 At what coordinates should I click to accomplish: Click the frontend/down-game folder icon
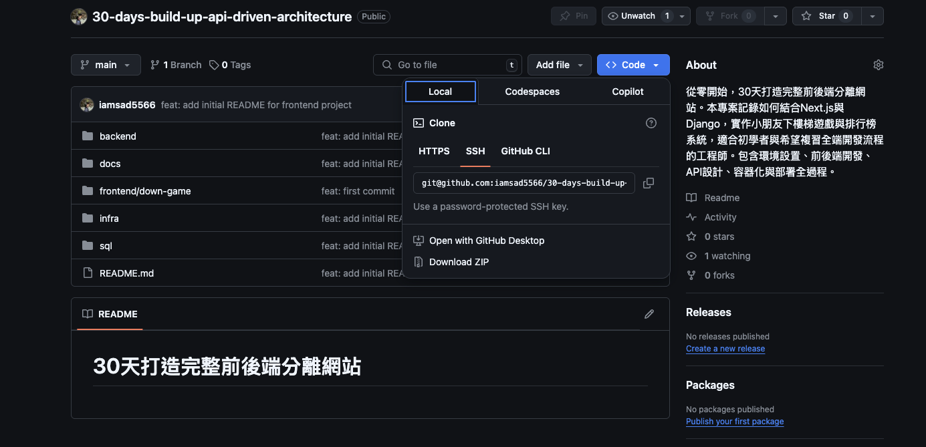click(x=88, y=191)
